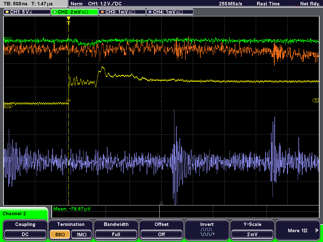Click the trigger position marker at top
Viewport: 323px width, 242px height.
[68, 21]
